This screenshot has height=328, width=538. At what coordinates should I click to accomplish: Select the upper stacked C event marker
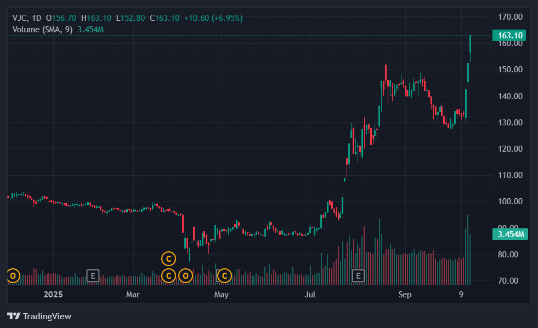(x=169, y=258)
